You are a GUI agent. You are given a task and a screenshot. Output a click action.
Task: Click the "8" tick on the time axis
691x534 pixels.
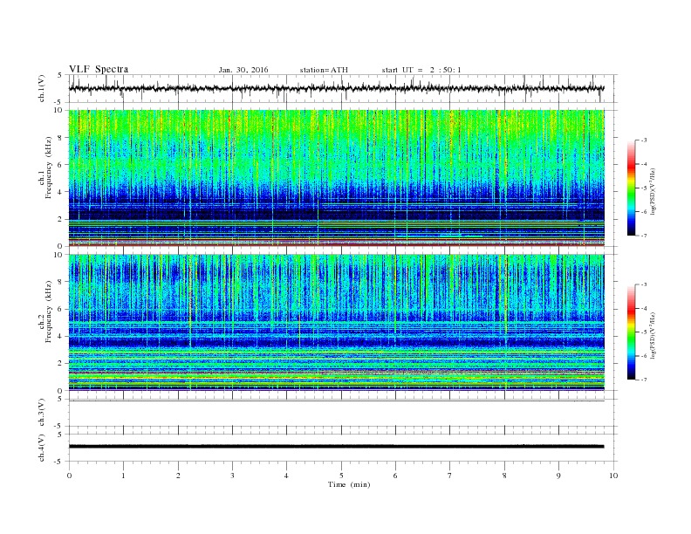[x=504, y=476]
